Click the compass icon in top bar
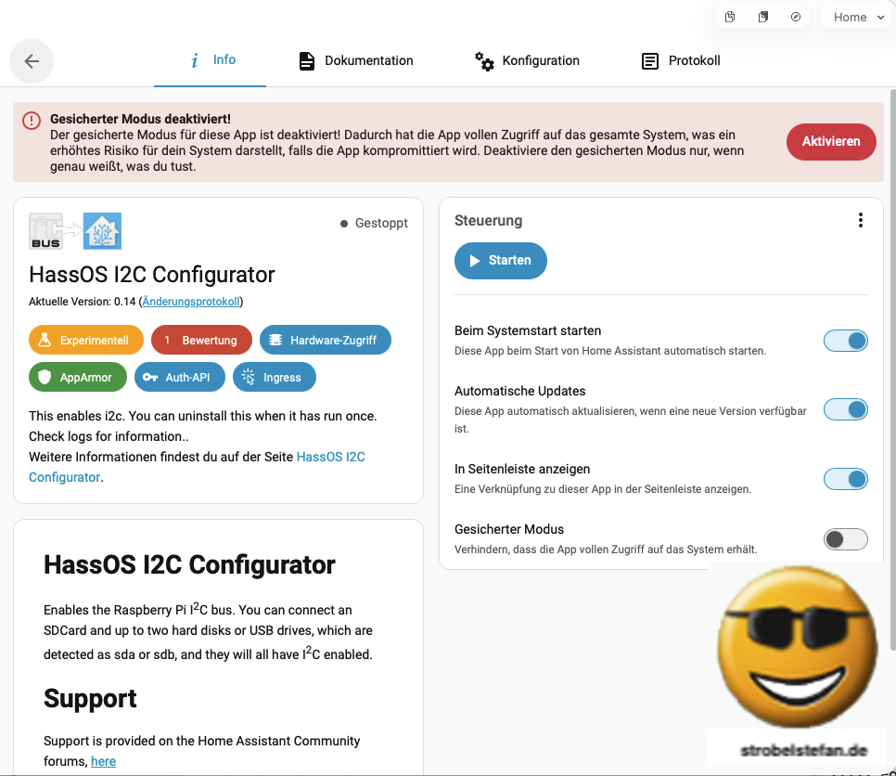The image size is (896, 776). click(796, 17)
